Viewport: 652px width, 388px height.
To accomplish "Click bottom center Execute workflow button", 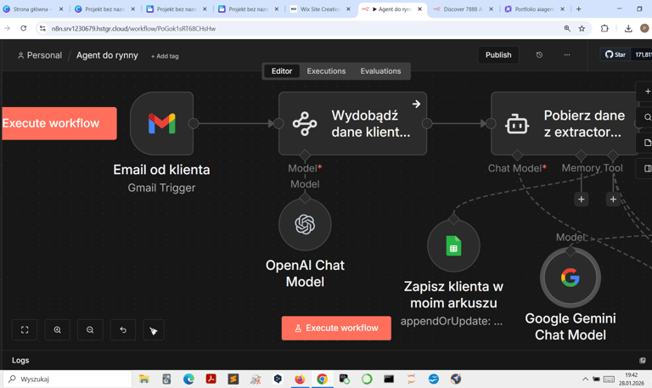I will pyautogui.click(x=336, y=328).
